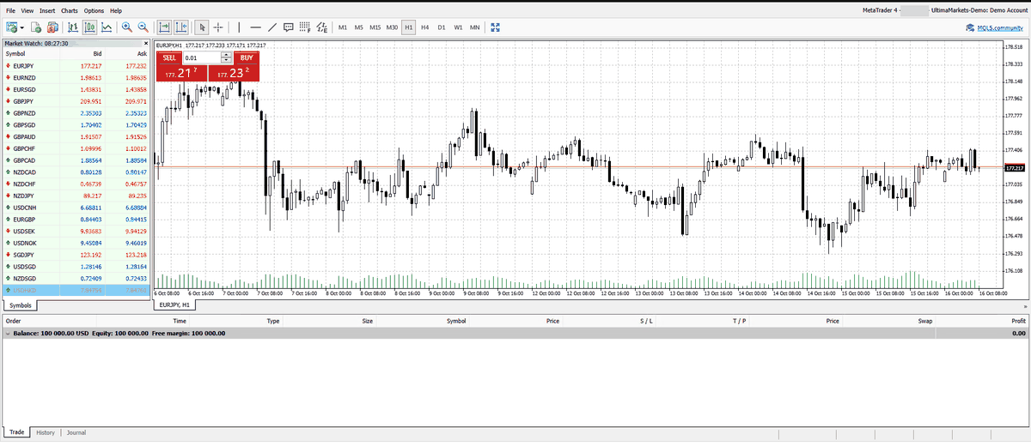Click the BUY button on chart
This screenshot has width=1031, height=446.
tap(247, 57)
